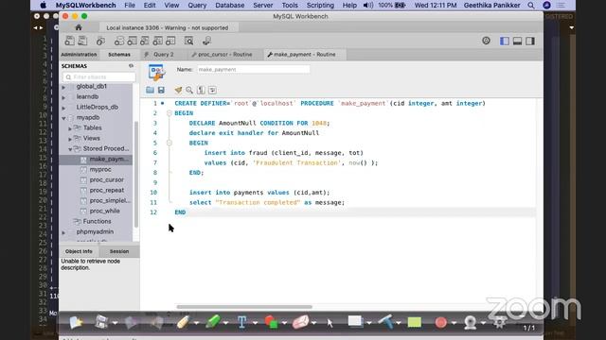Collapse the BEGIN code fold on line 2
This screenshot has height=340, width=606.
(169, 113)
